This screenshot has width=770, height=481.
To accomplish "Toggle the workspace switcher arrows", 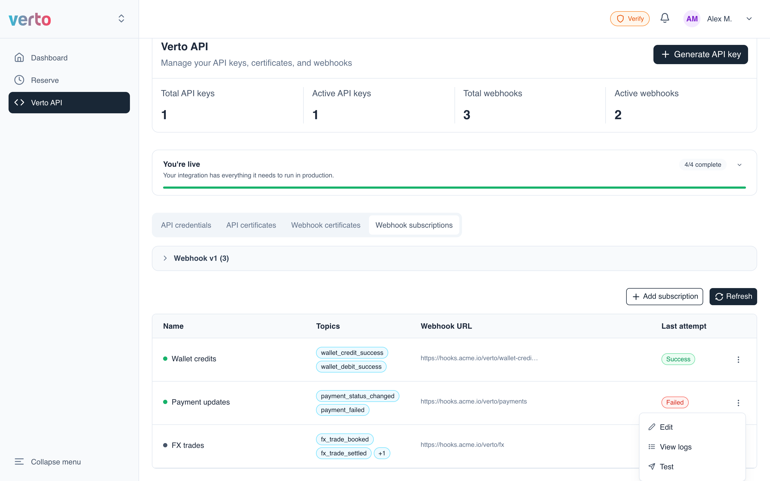I will coord(121,18).
